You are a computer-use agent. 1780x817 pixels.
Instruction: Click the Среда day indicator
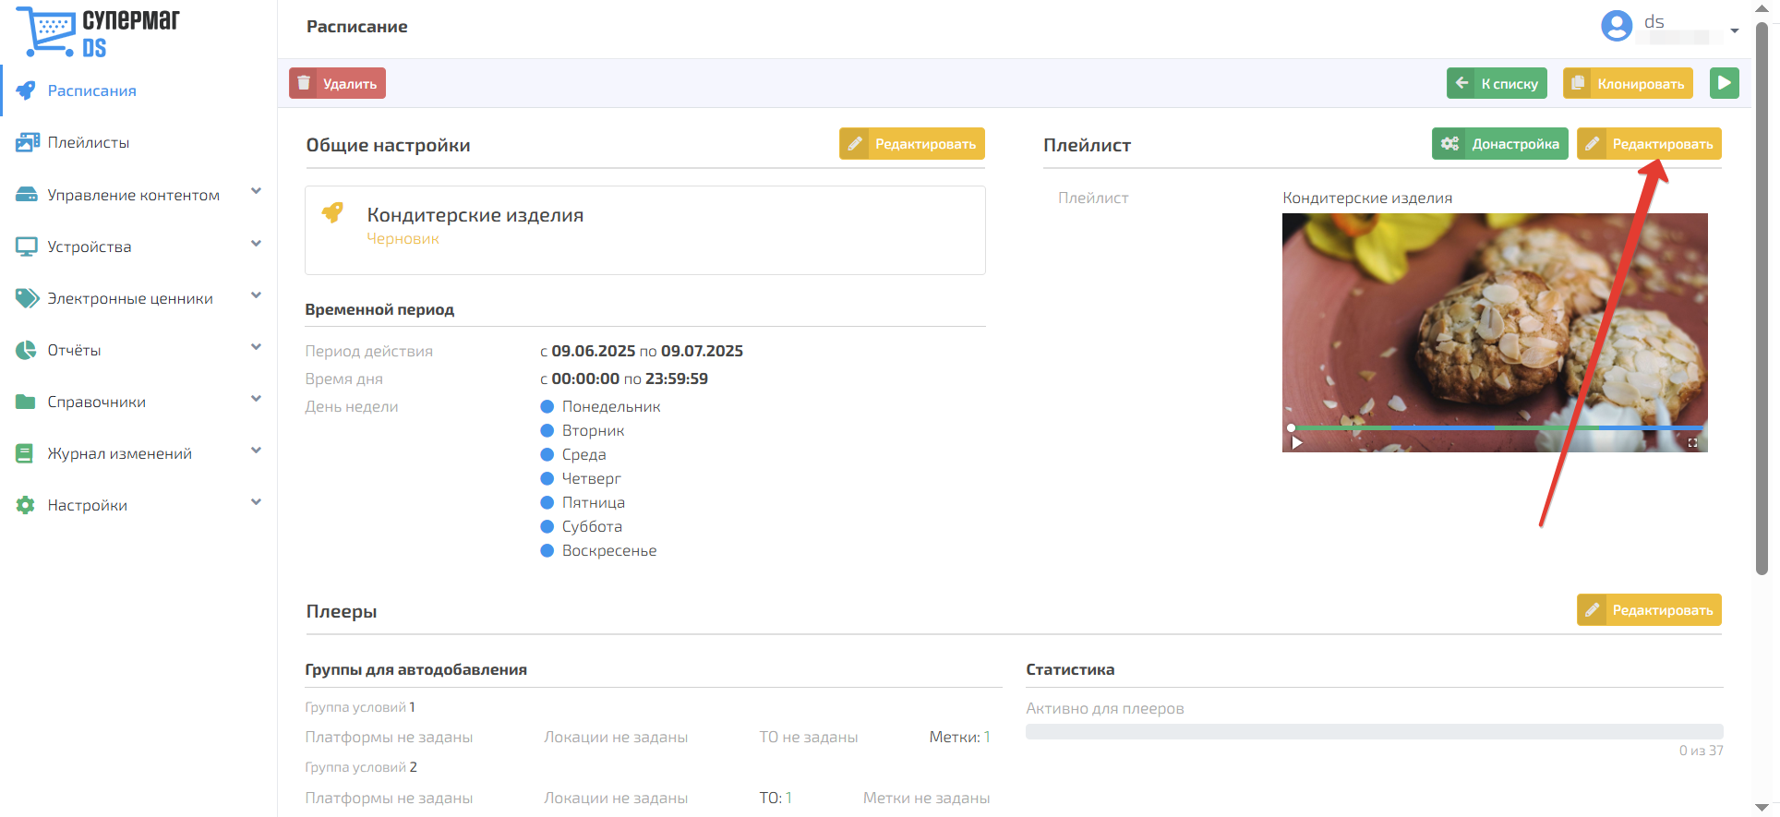pyautogui.click(x=547, y=454)
